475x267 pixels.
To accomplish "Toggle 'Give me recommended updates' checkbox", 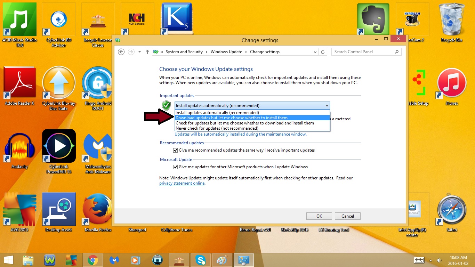I will tap(175, 150).
